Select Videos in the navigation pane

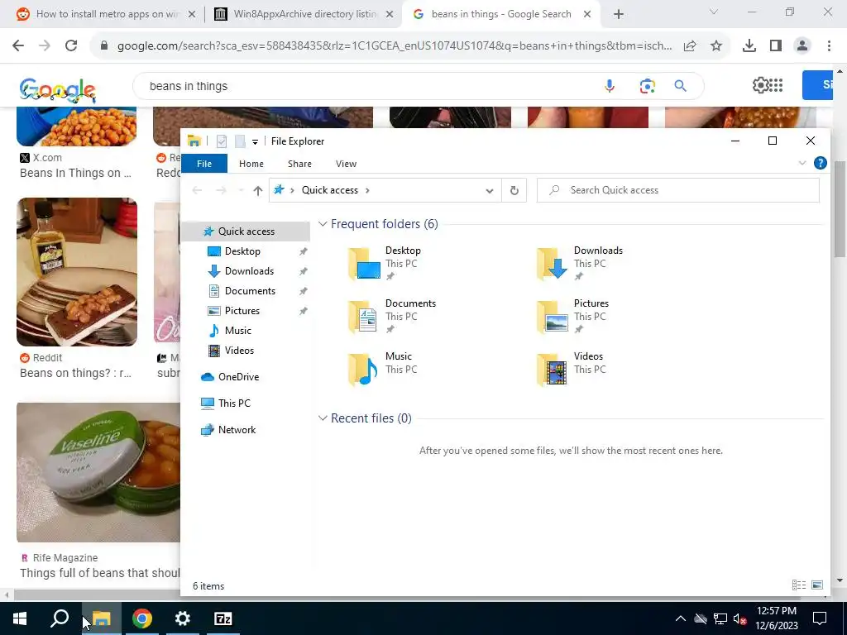pyautogui.click(x=239, y=351)
